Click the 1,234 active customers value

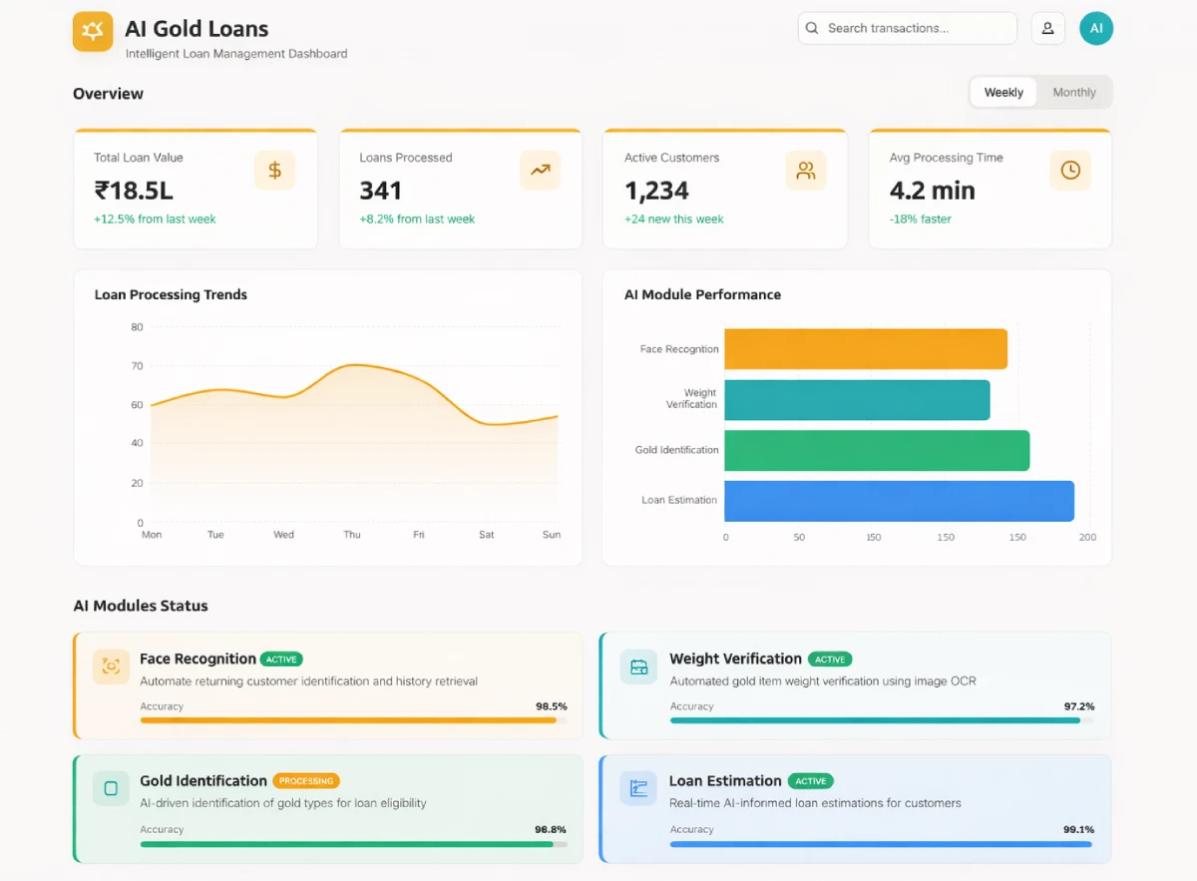[656, 191]
